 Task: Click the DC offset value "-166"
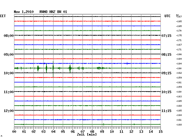tap(179, 54)
